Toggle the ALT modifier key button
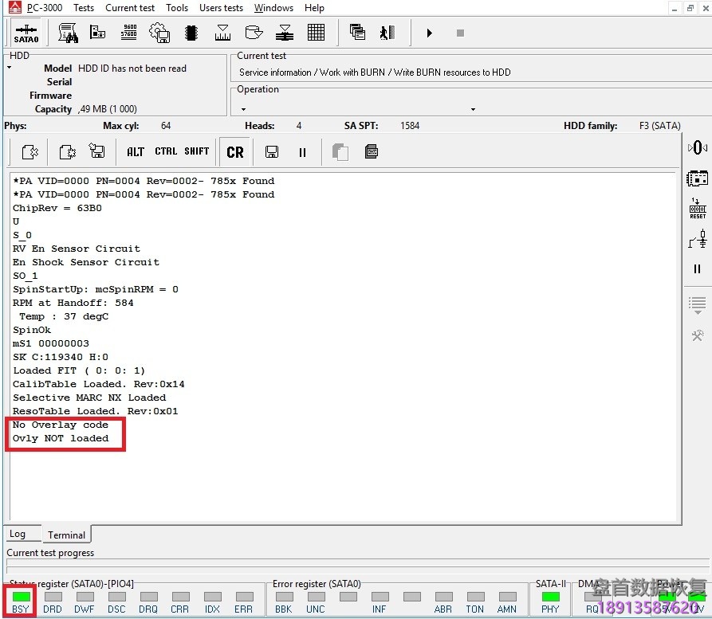The image size is (712, 619). pyautogui.click(x=136, y=151)
